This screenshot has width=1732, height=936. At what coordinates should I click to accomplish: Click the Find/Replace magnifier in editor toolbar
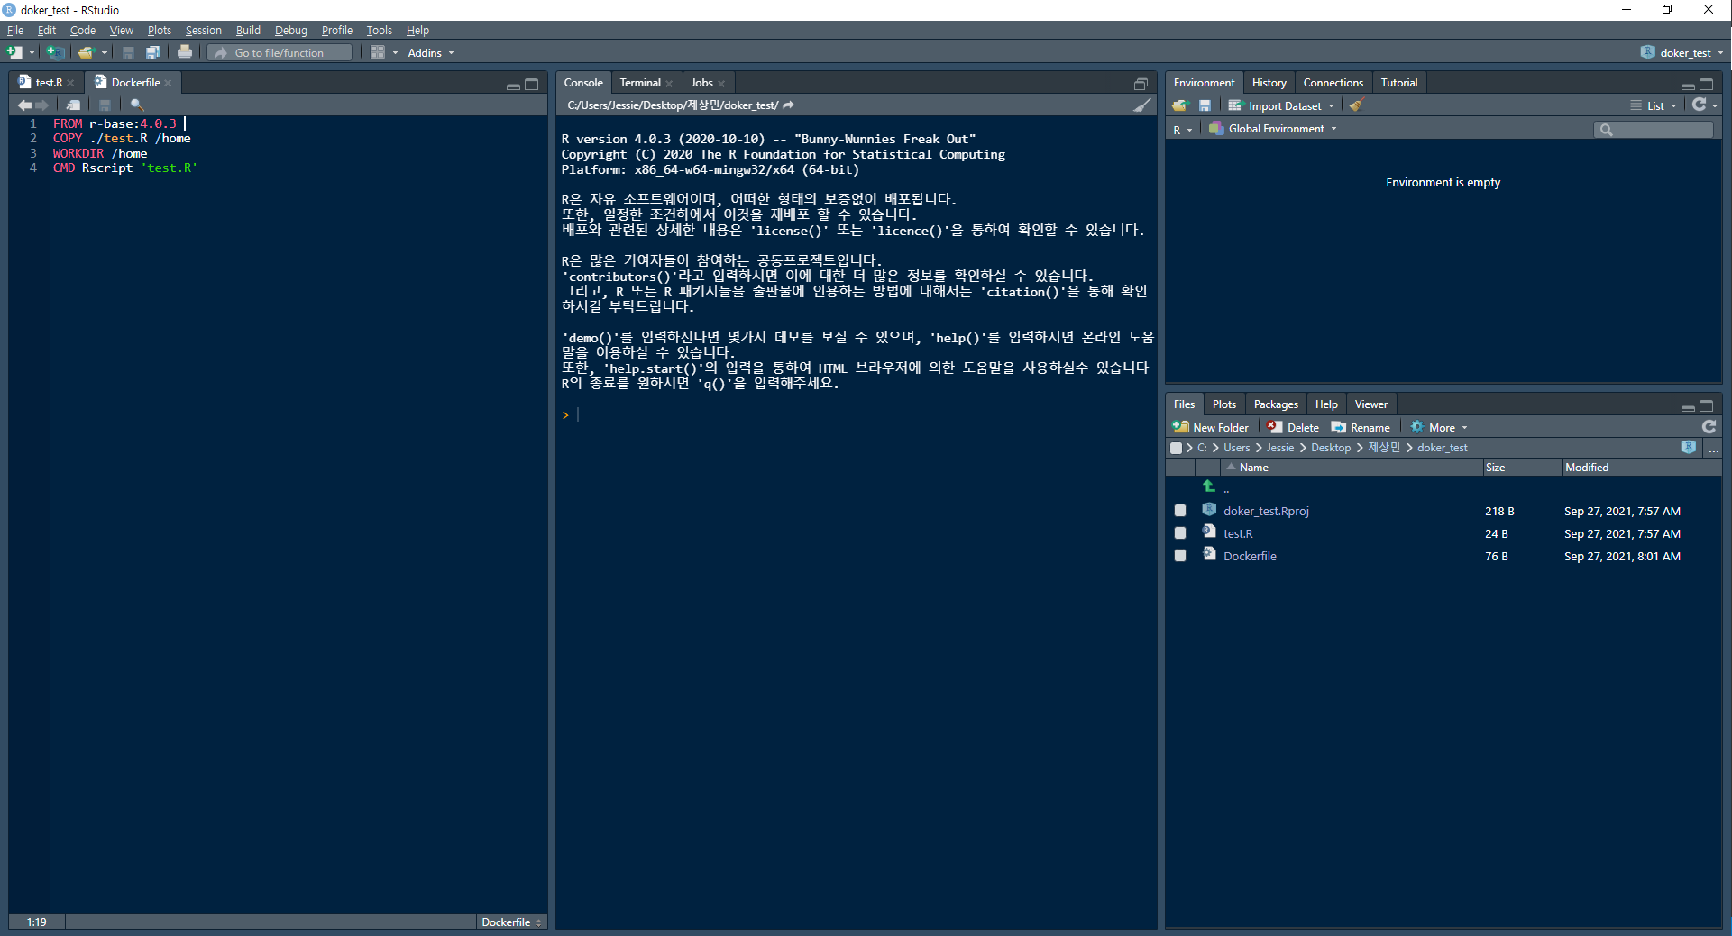(137, 105)
